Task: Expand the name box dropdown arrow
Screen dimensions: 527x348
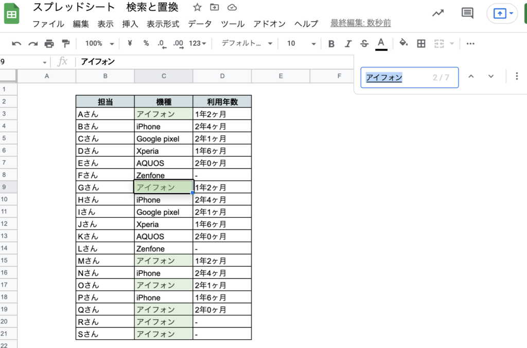Action: point(44,62)
